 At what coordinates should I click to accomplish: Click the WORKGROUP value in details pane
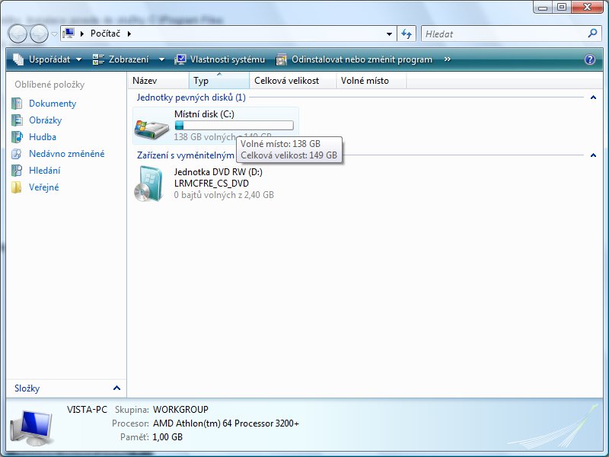pos(180,410)
